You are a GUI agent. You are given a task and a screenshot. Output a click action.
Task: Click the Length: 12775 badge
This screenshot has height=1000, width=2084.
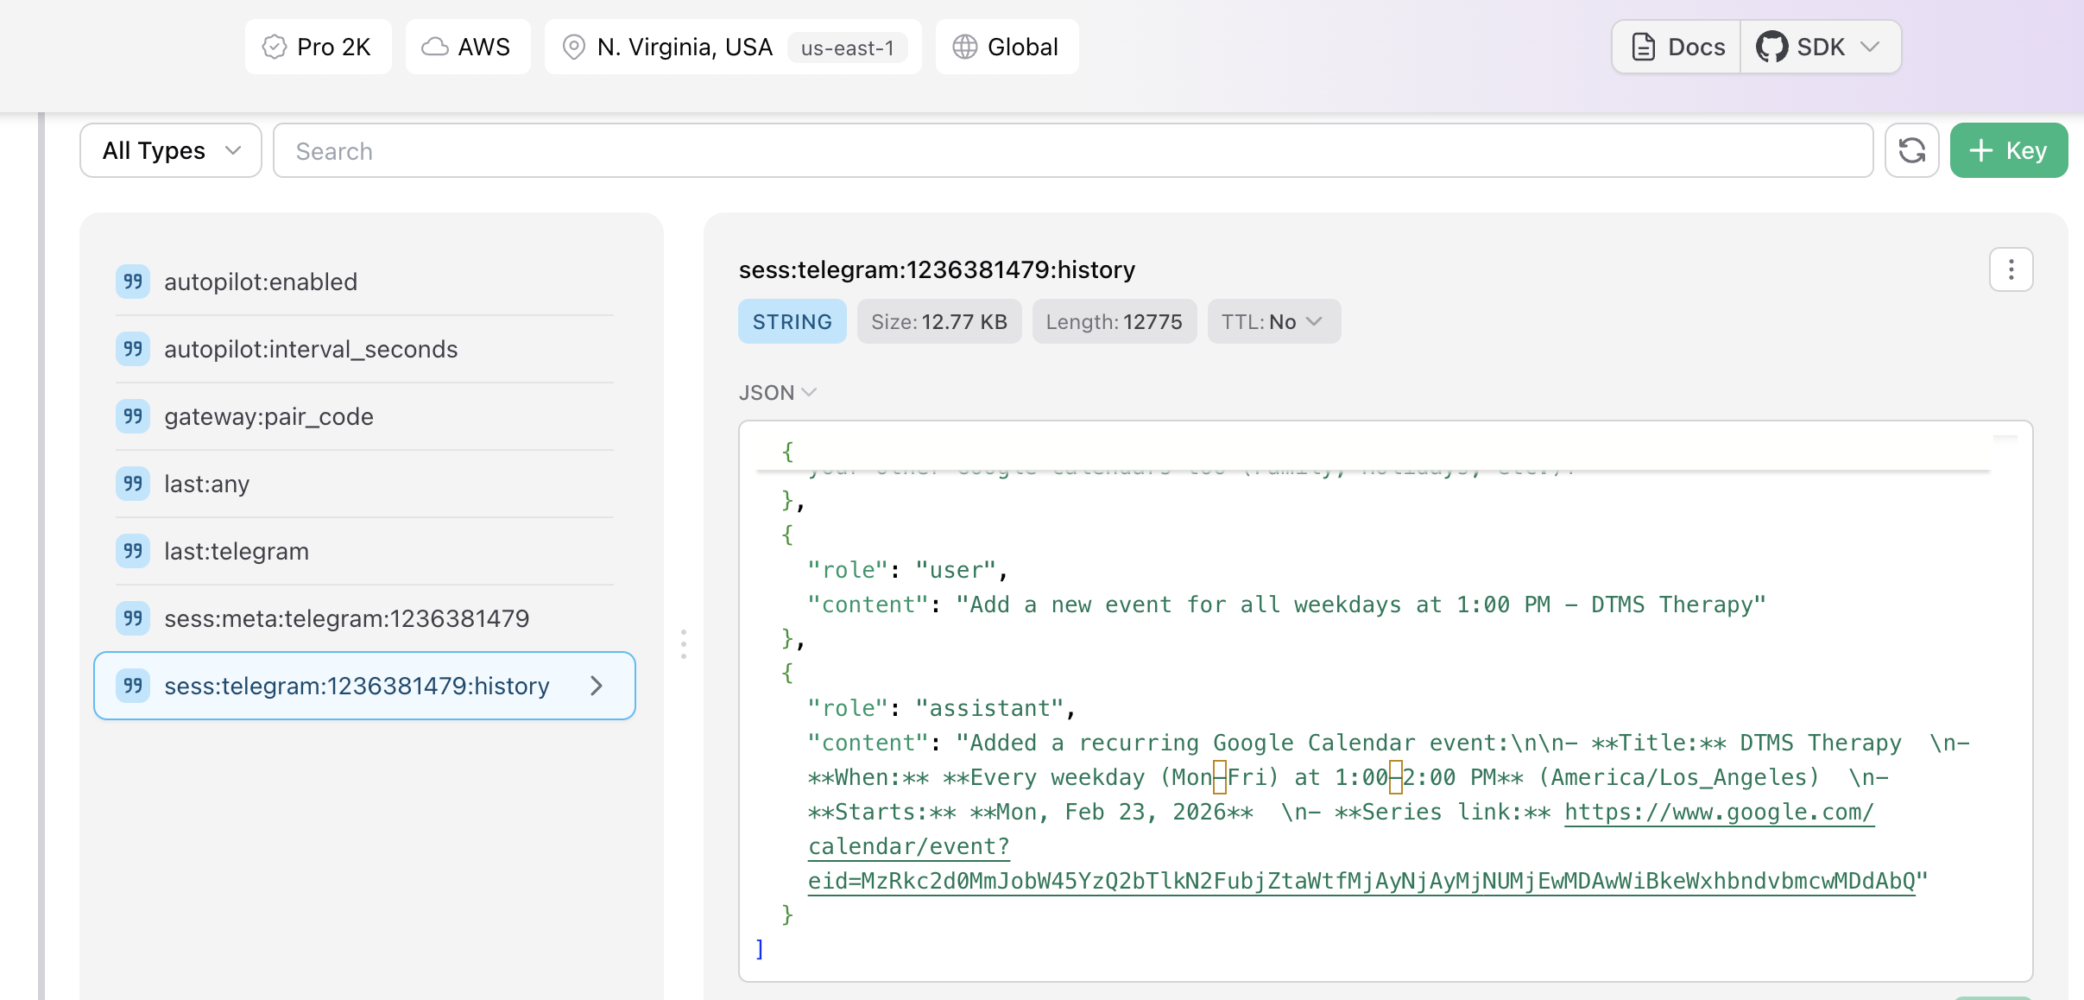(x=1115, y=321)
